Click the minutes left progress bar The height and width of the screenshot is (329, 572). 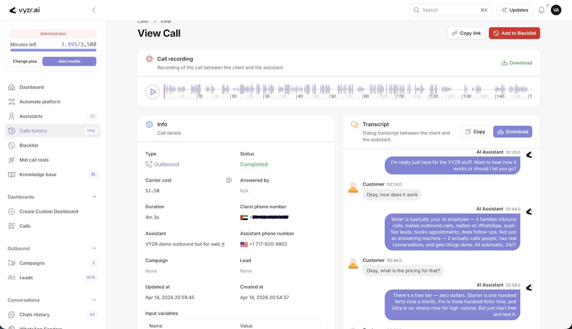click(x=53, y=50)
